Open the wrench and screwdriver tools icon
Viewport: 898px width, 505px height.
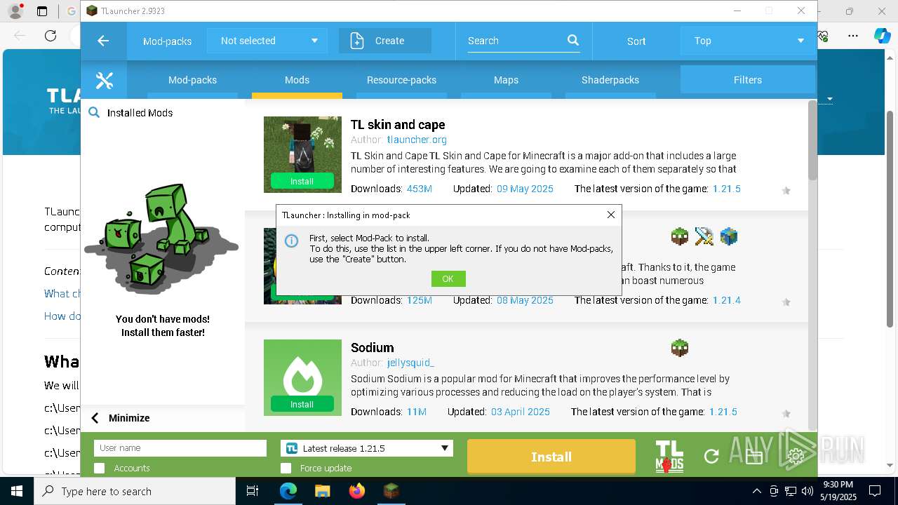tap(105, 81)
